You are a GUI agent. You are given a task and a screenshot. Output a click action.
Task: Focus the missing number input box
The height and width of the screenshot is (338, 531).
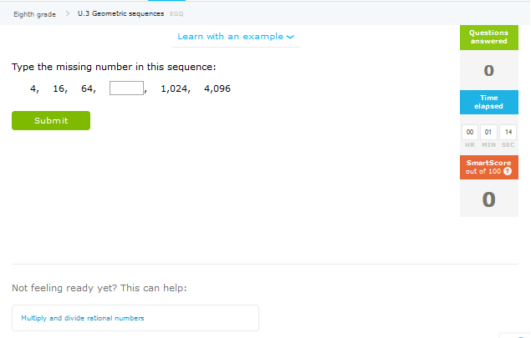click(126, 88)
